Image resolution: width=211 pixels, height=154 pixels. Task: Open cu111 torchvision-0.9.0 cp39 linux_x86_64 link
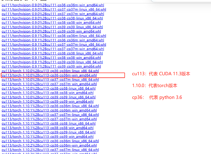tap(52, 27)
